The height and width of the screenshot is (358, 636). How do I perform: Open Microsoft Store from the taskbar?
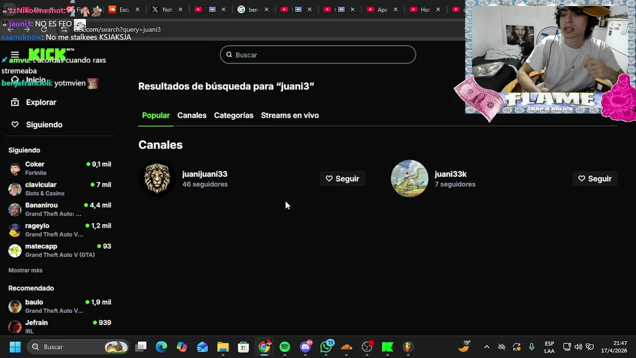243,347
